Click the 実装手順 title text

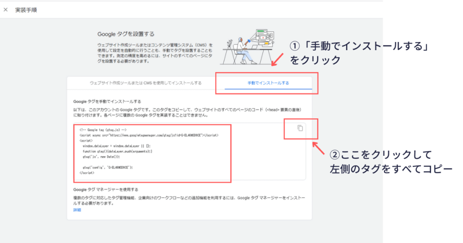click(26, 10)
